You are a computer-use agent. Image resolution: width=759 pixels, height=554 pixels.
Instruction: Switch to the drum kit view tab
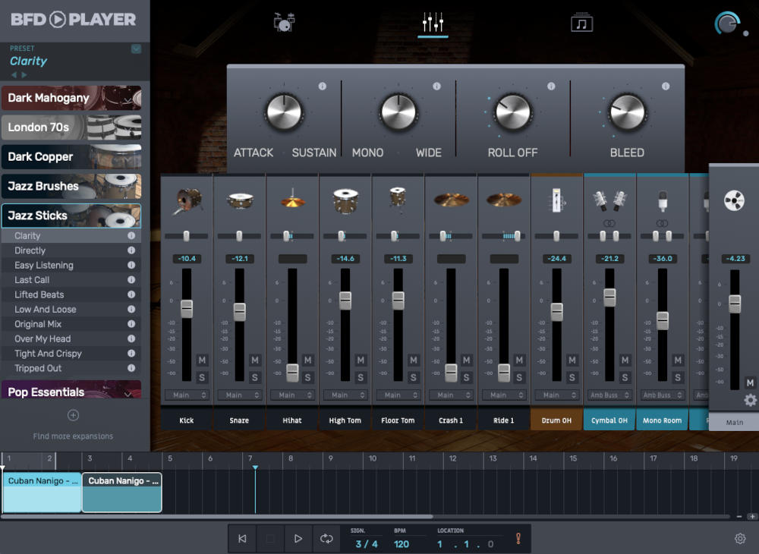click(x=284, y=22)
